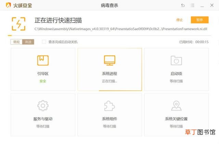The height and width of the screenshot is (144, 219).
Task: Click the back arrow icon in title bar
Action: pos(183,5)
